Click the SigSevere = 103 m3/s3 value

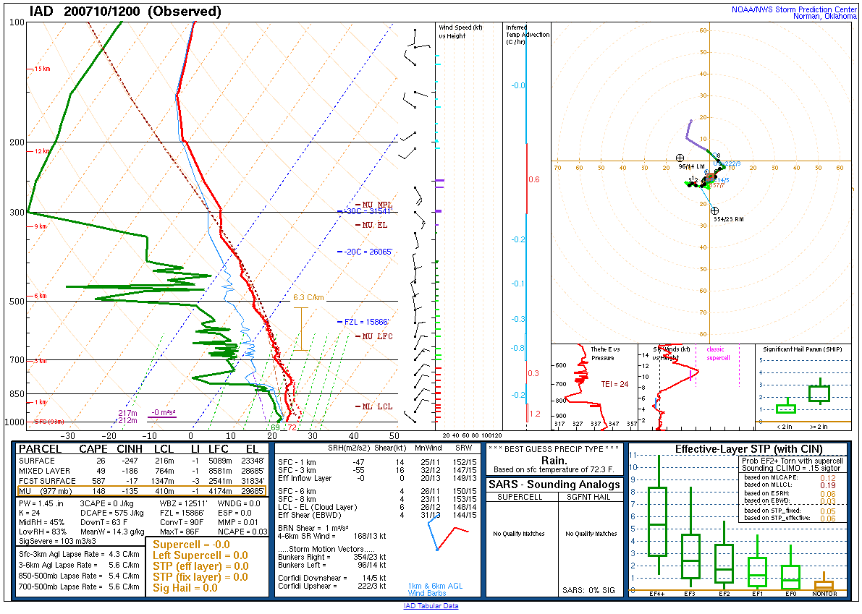pos(57,541)
